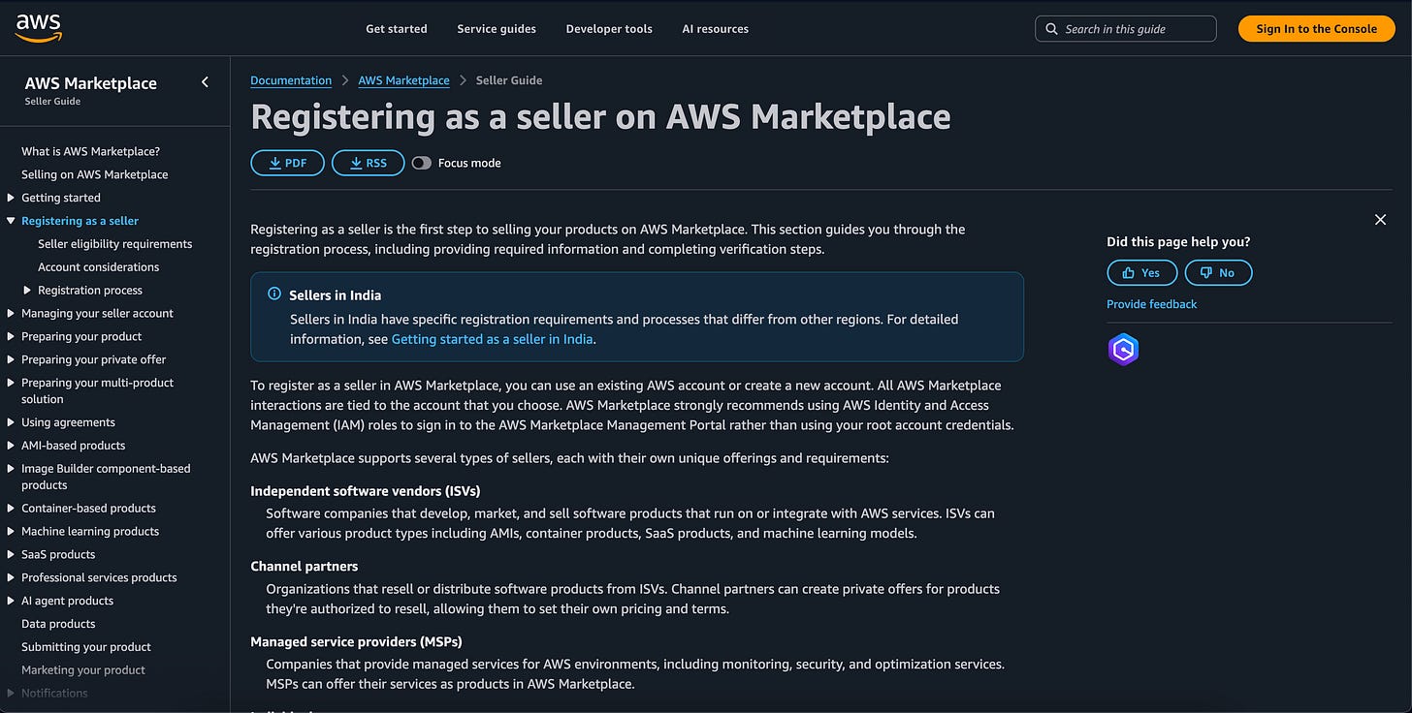Image resolution: width=1412 pixels, height=713 pixels.
Task: Click the thumbs-down No feedback button
Action: click(1218, 273)
